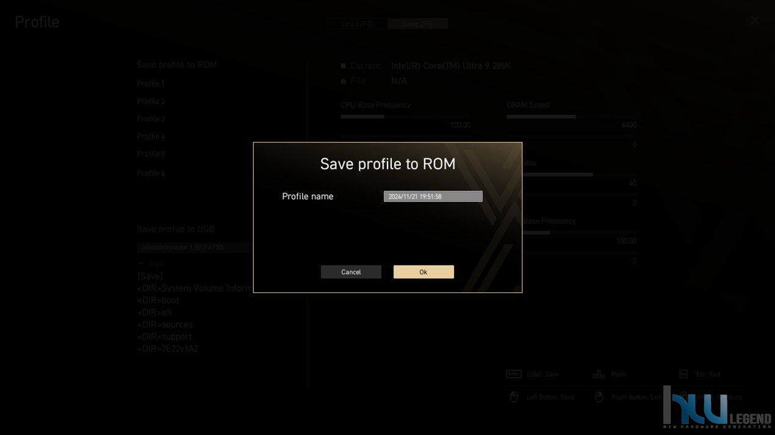Click the left mouse button Save icon
The width and height of the screenshot is (775, 435).
514,397
